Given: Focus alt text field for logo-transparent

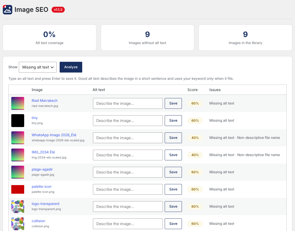Looking at the screenshot, I should (128, 207).
